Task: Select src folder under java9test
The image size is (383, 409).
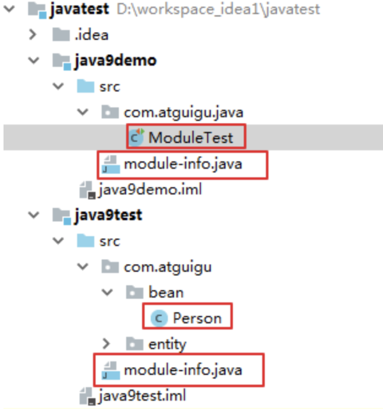Action: [110, 241]
